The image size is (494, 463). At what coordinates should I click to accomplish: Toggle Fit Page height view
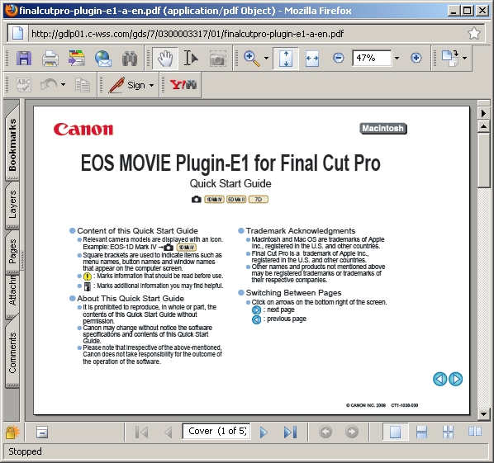click(x=286, y=59)
